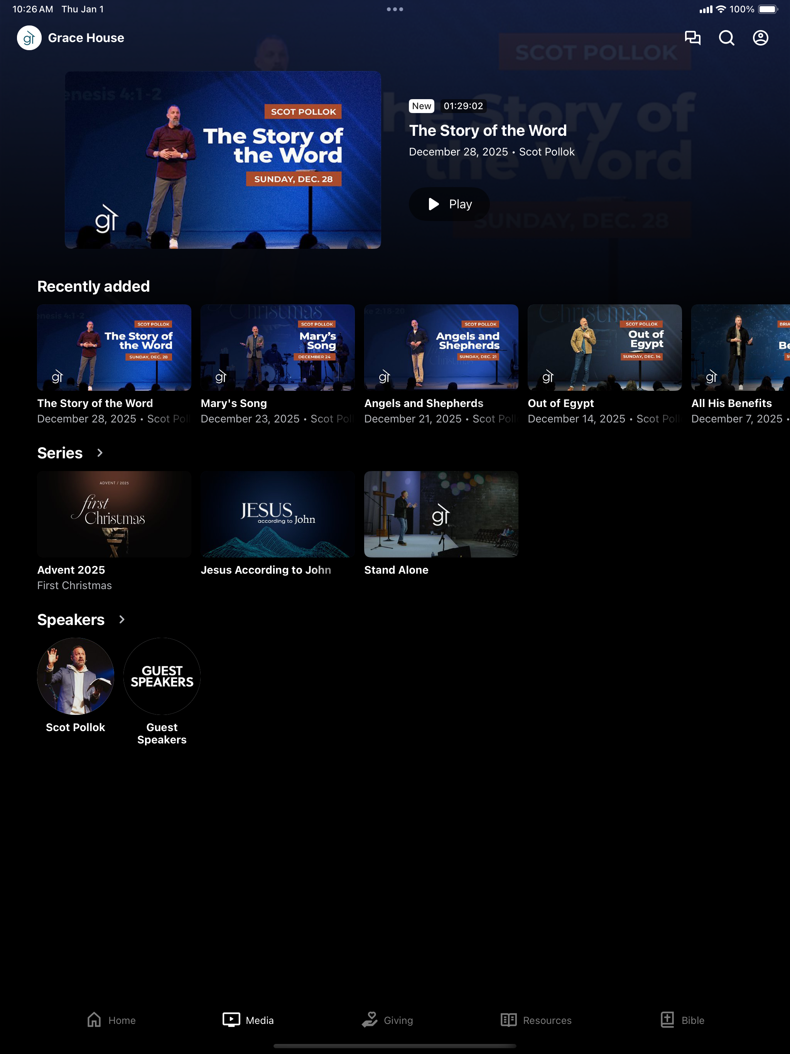The image size is (790, 1054).
Task: Open the Stand Alone series image
Action: 441,514
